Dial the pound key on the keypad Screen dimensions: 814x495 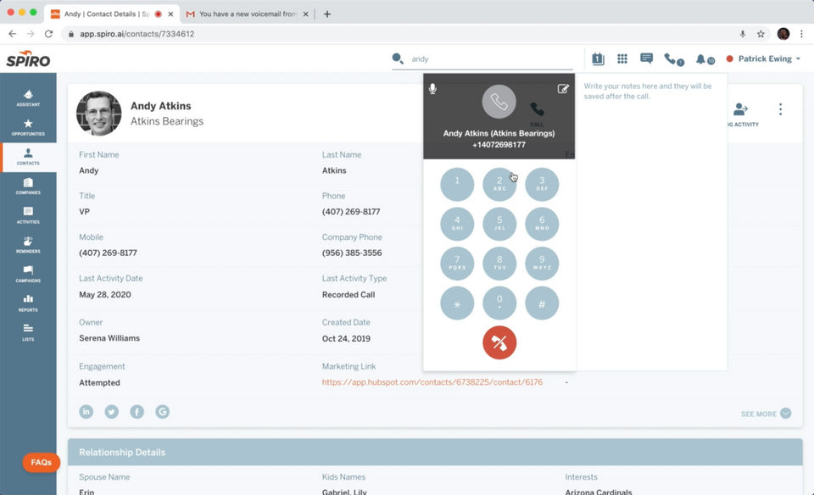point(542,303)
